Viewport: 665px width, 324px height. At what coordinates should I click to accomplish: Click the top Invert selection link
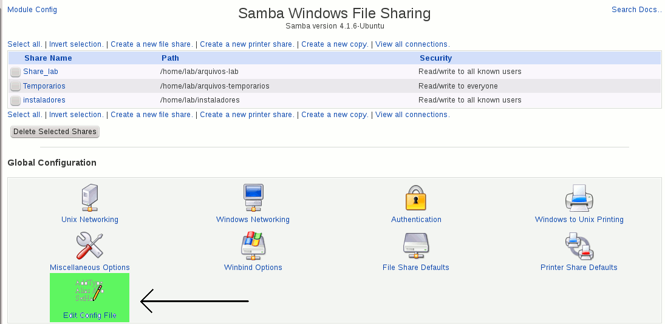[x=77, y=44]
